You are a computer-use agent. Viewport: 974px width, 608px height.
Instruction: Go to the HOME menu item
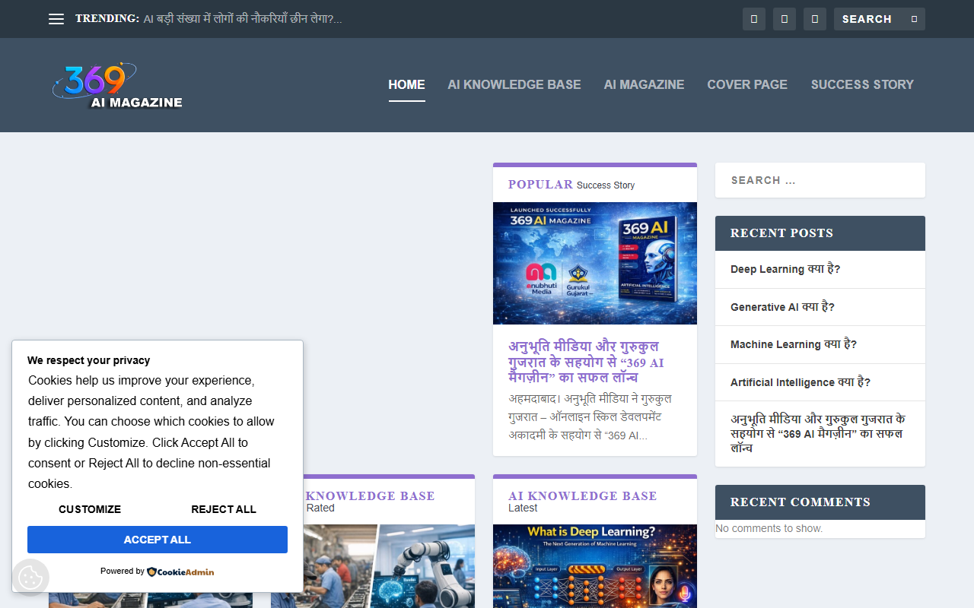[x=407, y=85]
